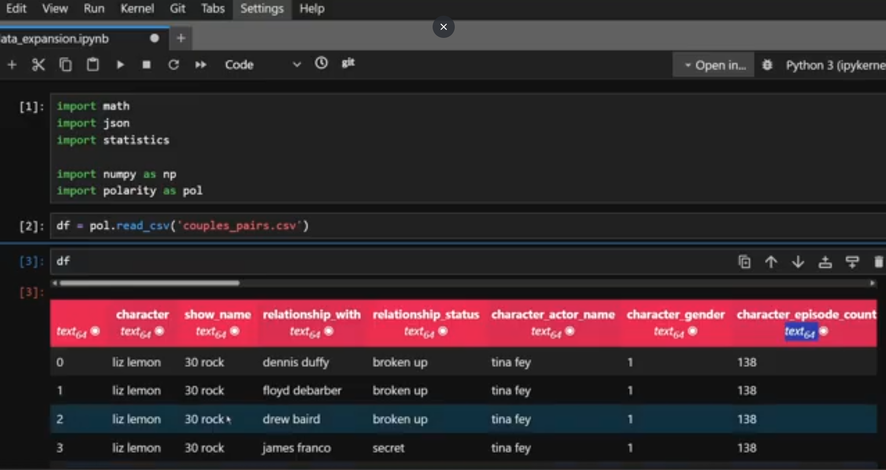Open a new launcher tab with plus
886x470 pixels.
181,38
